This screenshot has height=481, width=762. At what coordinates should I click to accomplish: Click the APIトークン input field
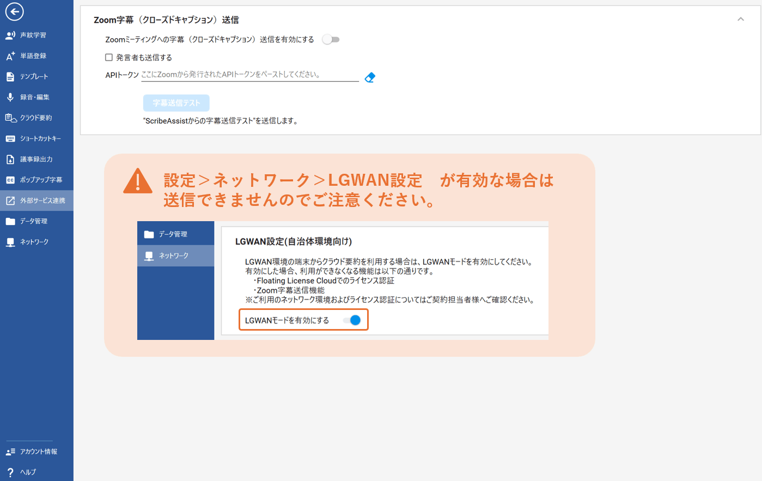pos(249,75)
